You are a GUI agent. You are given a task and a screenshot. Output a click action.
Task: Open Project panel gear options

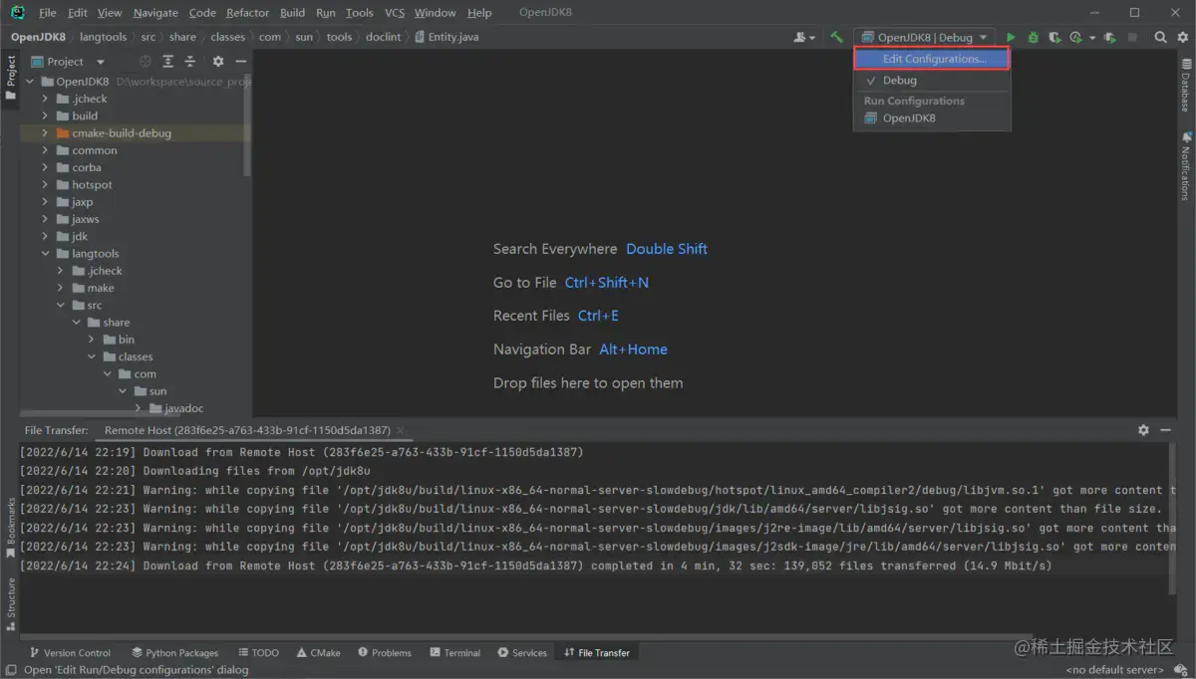pos(218,62)
